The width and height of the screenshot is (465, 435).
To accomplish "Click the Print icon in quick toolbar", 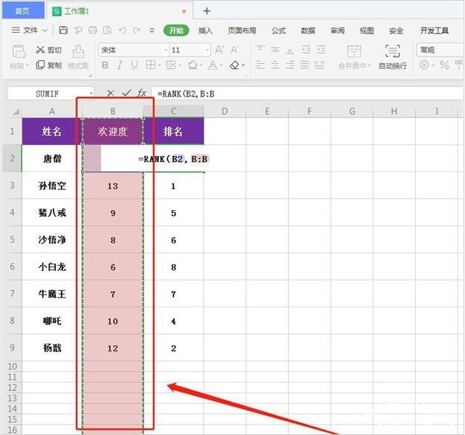I will coord(93,30).
